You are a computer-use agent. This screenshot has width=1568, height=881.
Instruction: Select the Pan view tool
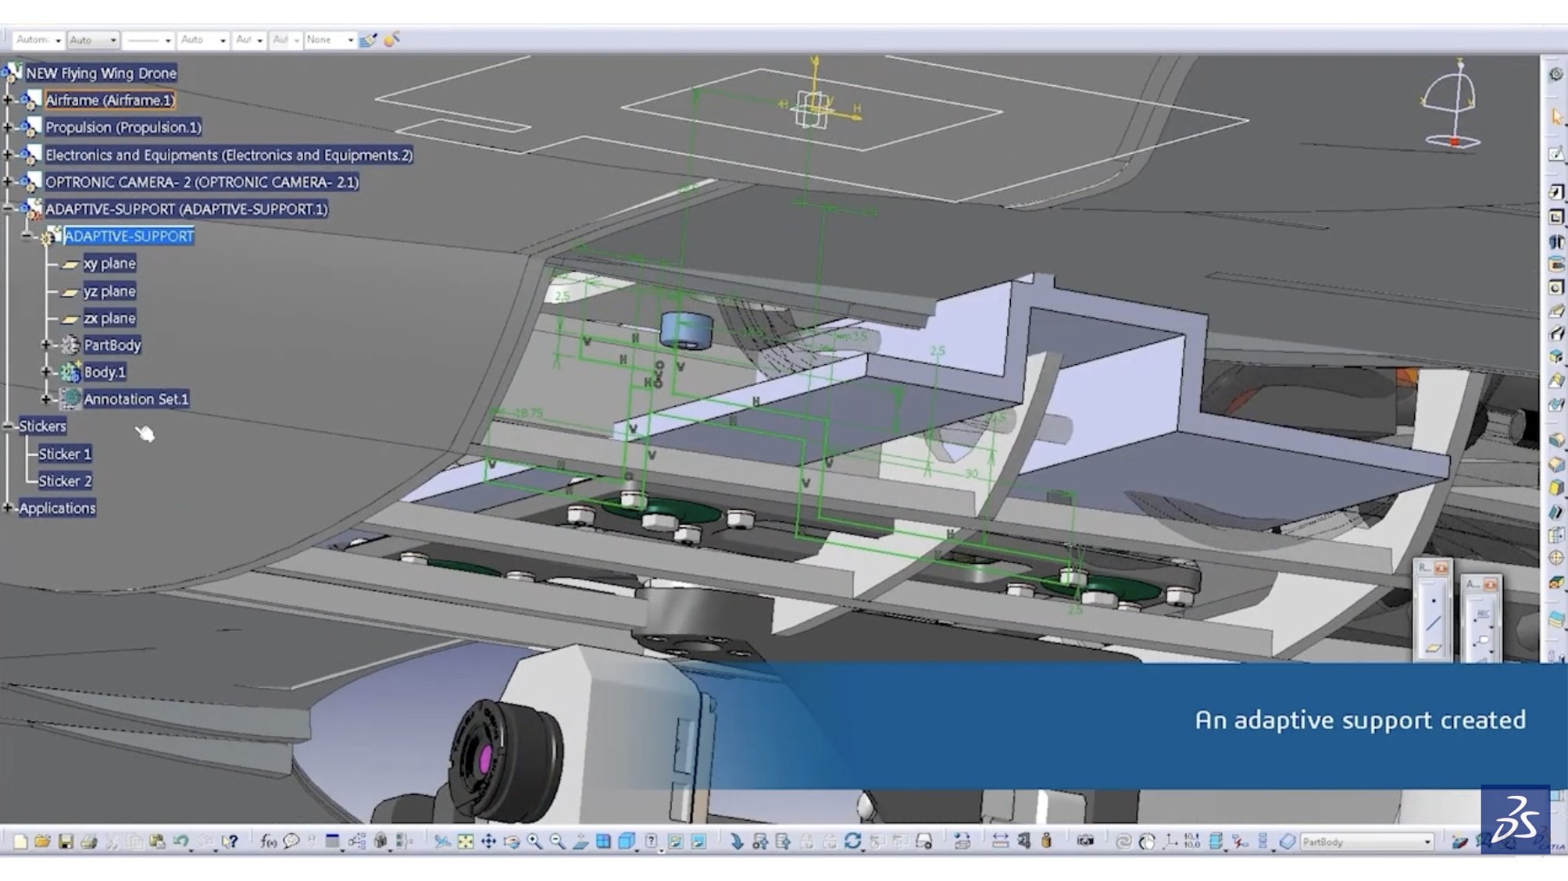[488, 841]
